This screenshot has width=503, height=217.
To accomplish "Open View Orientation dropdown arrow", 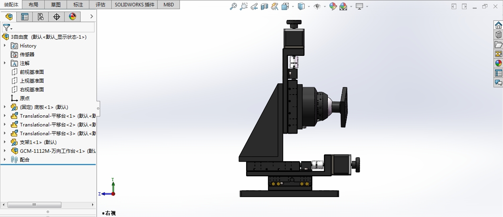I will click(x=293, y=6).
